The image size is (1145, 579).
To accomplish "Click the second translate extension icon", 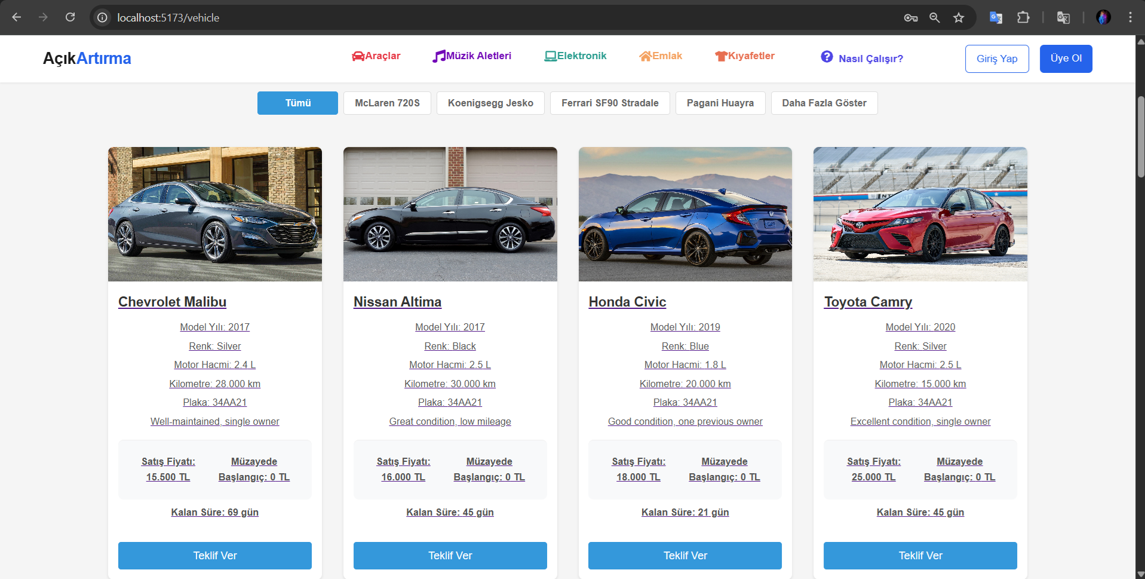I will pyautogui.click(x=1063, y=17).
